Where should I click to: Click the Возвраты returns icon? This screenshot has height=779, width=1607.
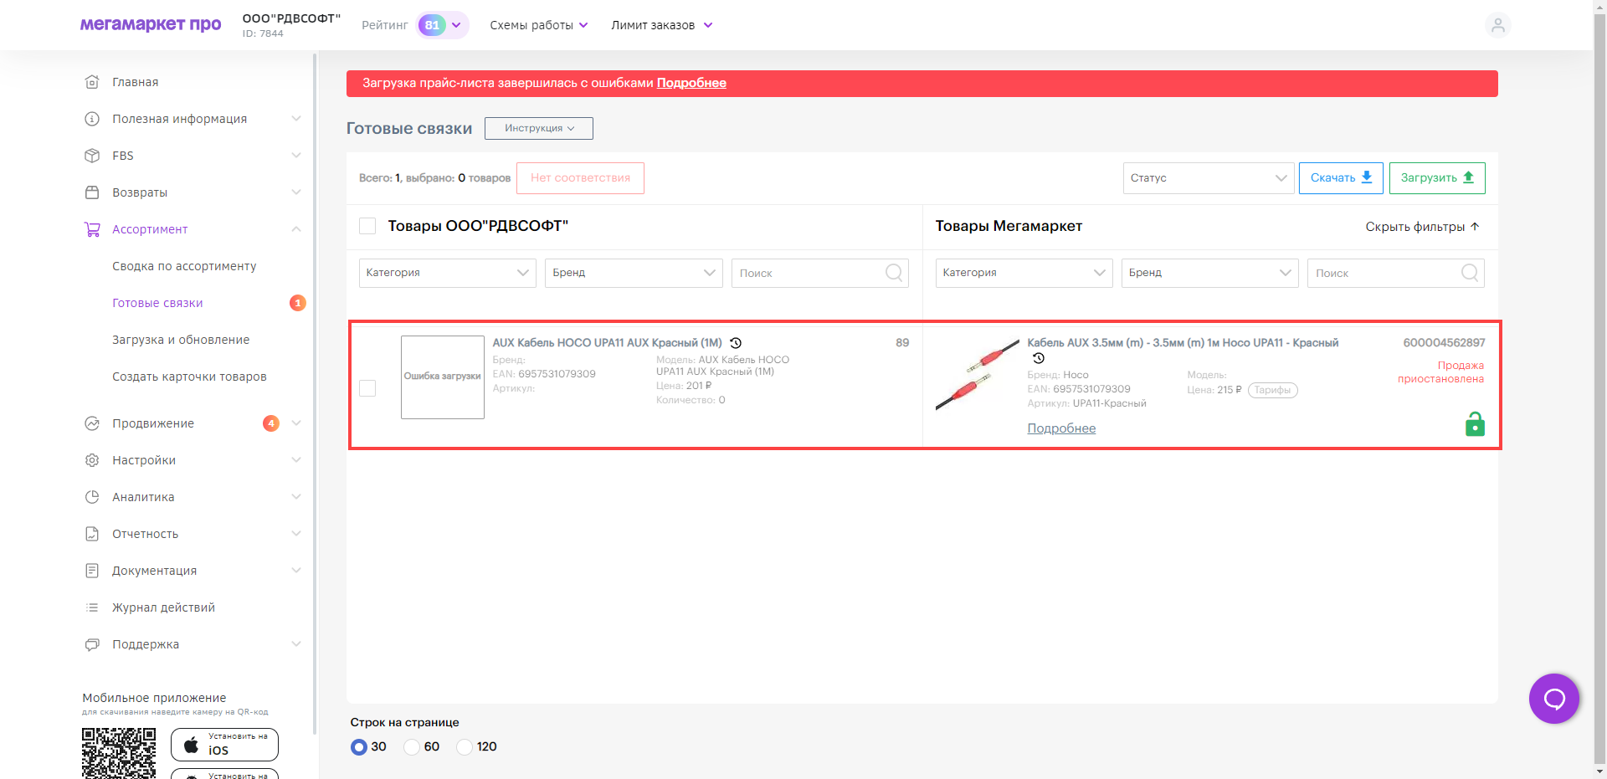coord(92,192)
